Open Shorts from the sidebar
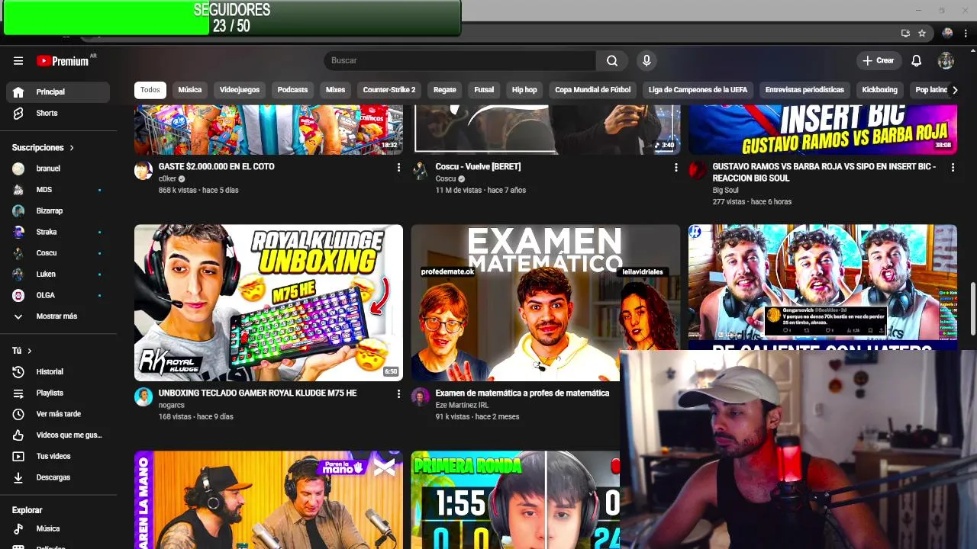Image resolution: width=977 pixels, height=549 pixels. [58, 113]
